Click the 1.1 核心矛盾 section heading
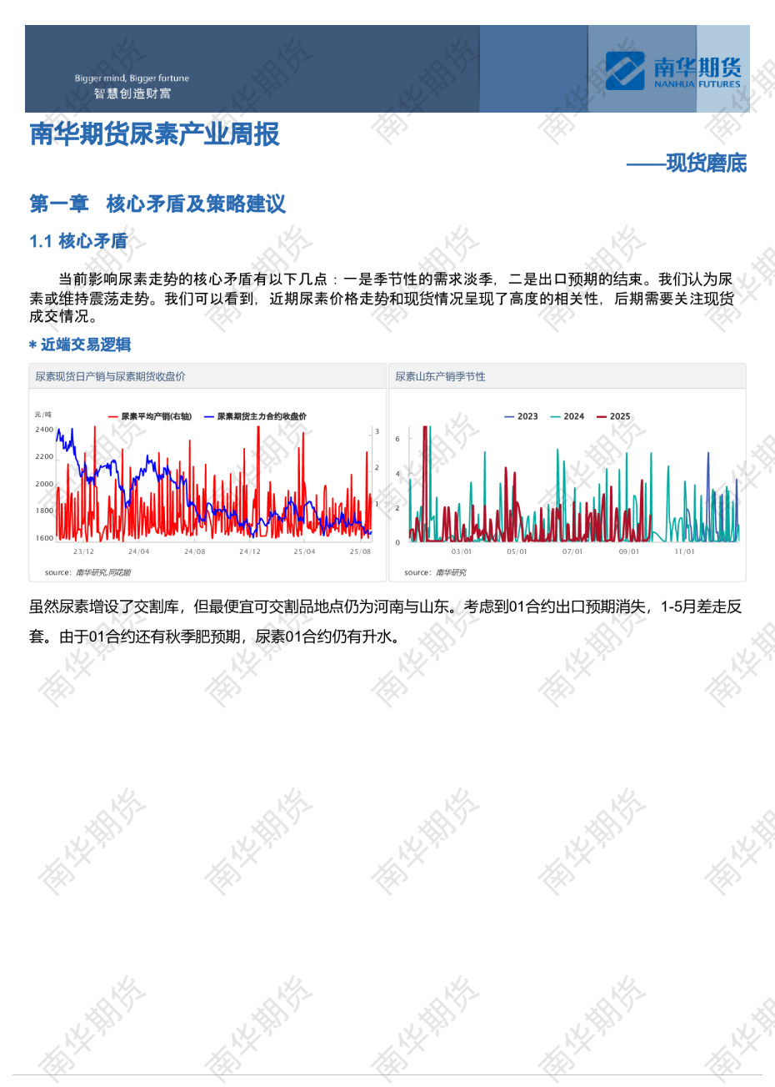This screenshot has height=1087, width=775. coord(78,241)
